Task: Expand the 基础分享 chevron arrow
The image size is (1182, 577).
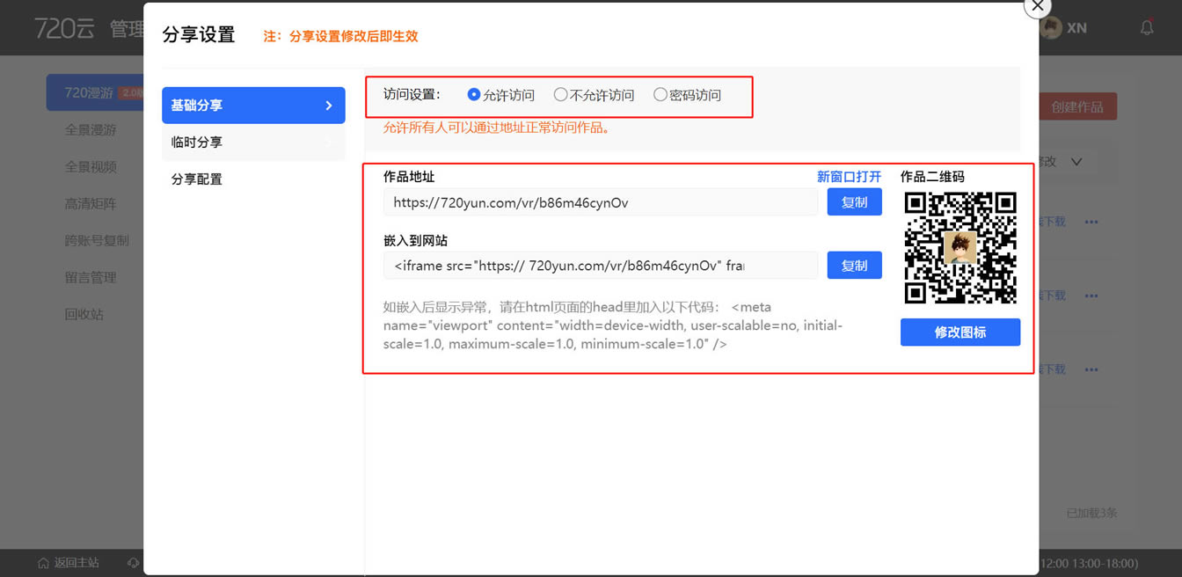Action: pyautogui.click(x=329, y=106)
